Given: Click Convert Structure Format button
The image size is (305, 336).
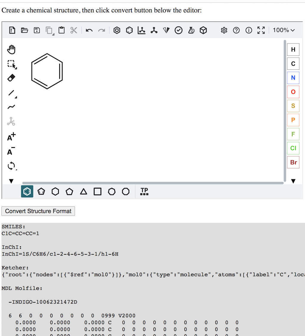Looking at the screenshot, I should (x=38, y=211).
